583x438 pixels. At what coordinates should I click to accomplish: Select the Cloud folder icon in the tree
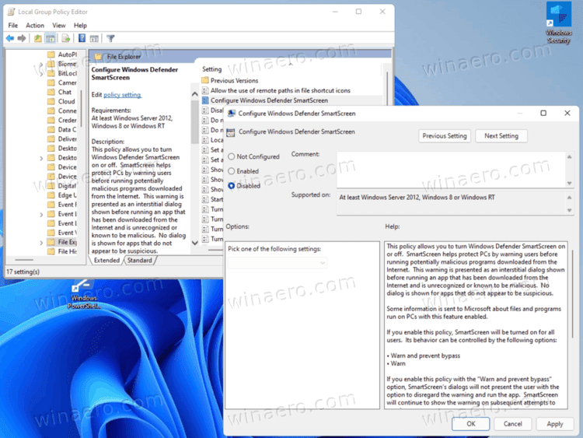point(51,101)
